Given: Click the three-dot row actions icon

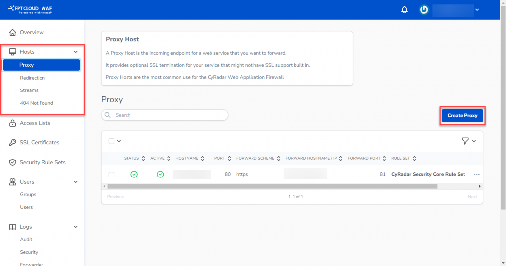Looking at the screenshot, I should (476, 175).
